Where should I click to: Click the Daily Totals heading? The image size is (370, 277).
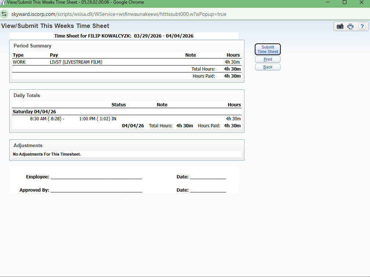(27, 95)
